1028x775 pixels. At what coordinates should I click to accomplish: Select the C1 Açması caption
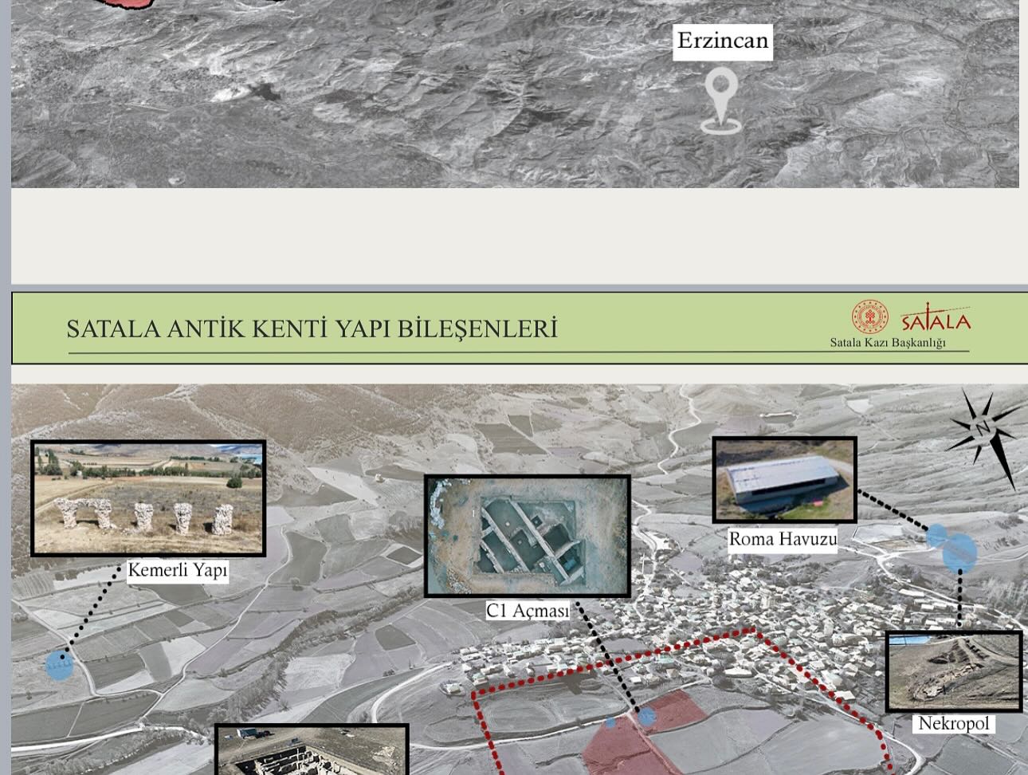tap(528, 611)
